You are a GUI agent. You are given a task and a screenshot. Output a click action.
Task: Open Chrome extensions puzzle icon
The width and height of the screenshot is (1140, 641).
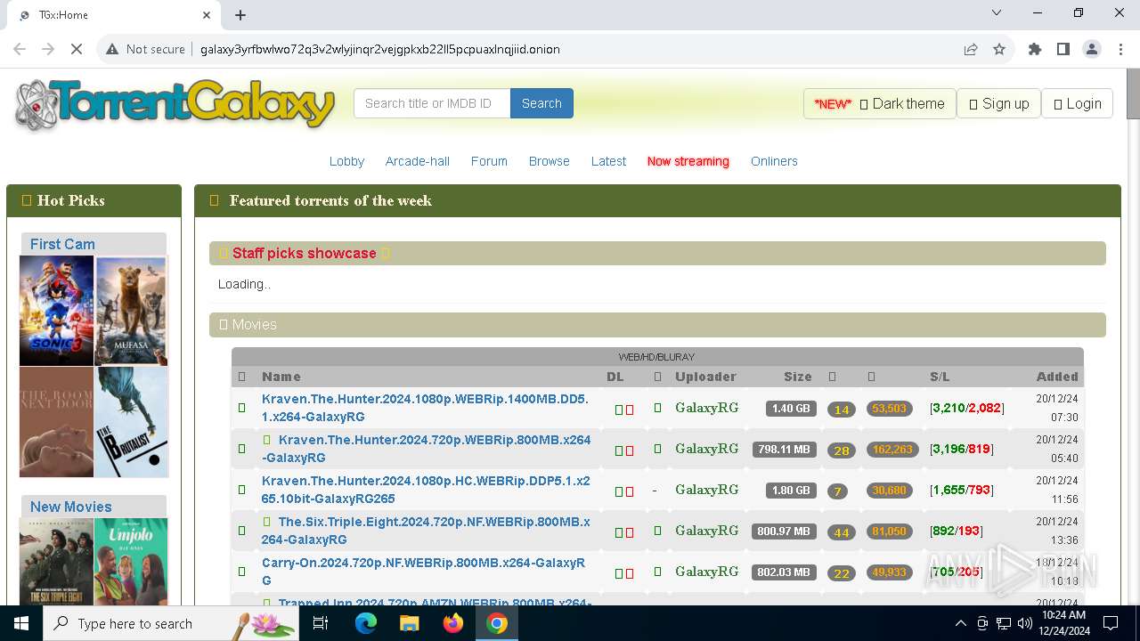click(1035, 49)
